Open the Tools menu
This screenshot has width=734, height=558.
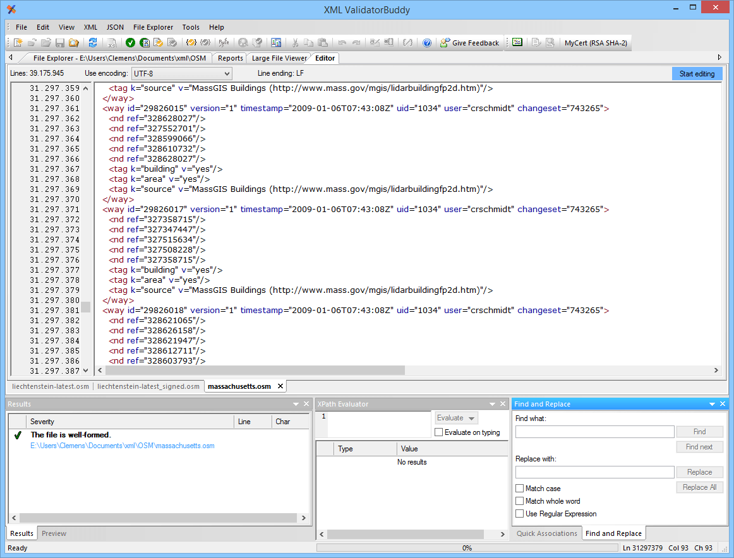(x=191, y=27)
